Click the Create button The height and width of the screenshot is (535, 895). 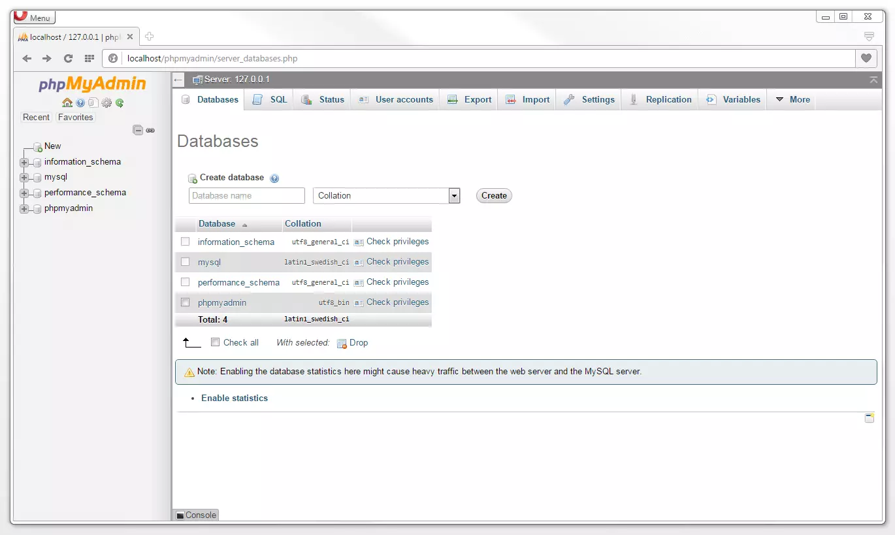coord(493,195)
